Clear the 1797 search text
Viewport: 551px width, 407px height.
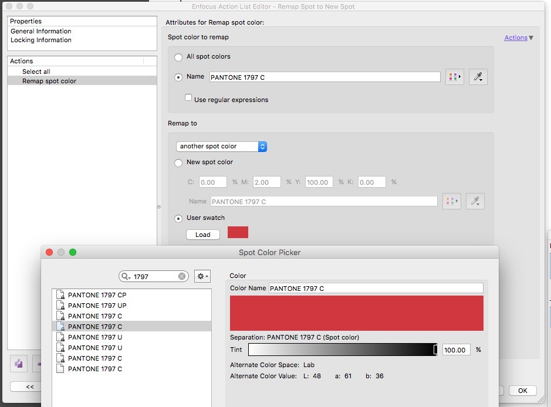tap(182, 276)
